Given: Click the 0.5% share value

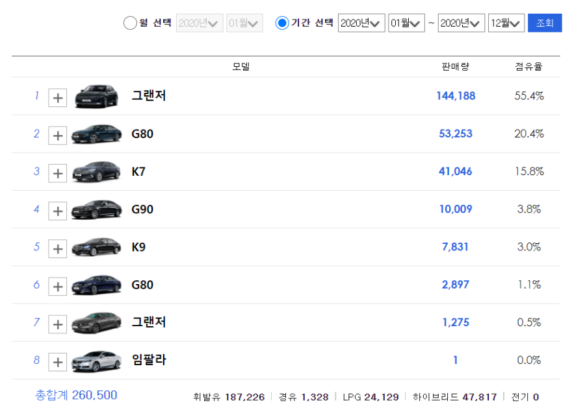Looking at the screenshot, I should (x=529, y=322).
